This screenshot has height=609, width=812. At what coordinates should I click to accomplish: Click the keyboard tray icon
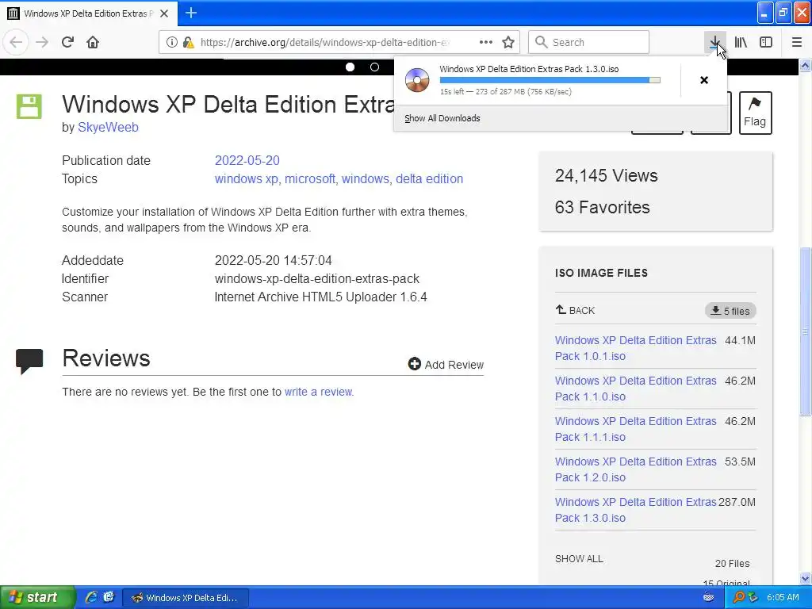(x=709, y=597)
